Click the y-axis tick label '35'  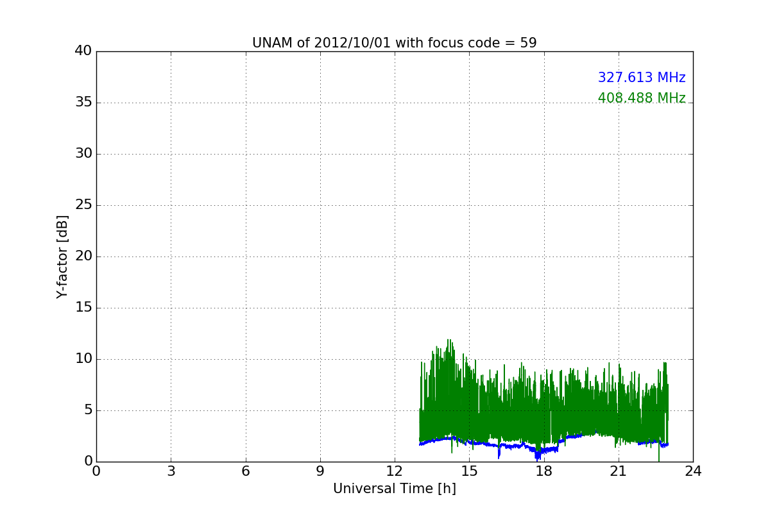[x=83, y=103]
